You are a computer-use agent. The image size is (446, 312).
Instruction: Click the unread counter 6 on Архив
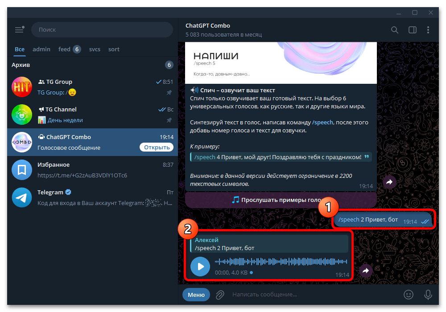(x=169, y=65)
